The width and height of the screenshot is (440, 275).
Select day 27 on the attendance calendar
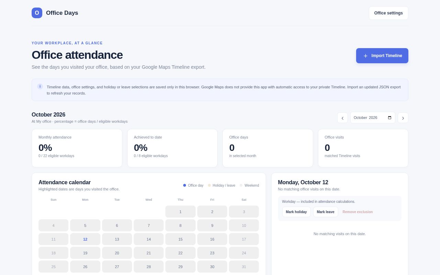[117, 267]
